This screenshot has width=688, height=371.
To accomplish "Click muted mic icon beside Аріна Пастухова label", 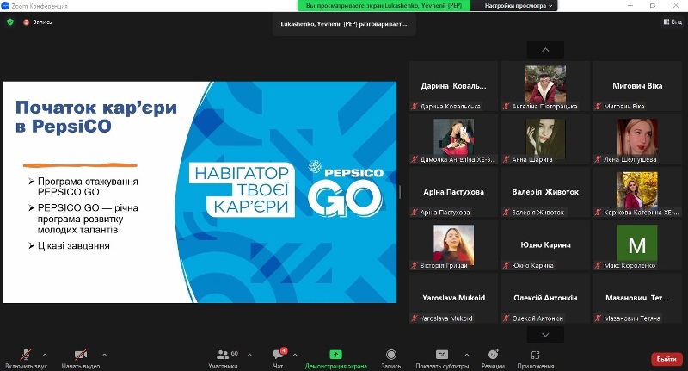I will click(414, 213).
